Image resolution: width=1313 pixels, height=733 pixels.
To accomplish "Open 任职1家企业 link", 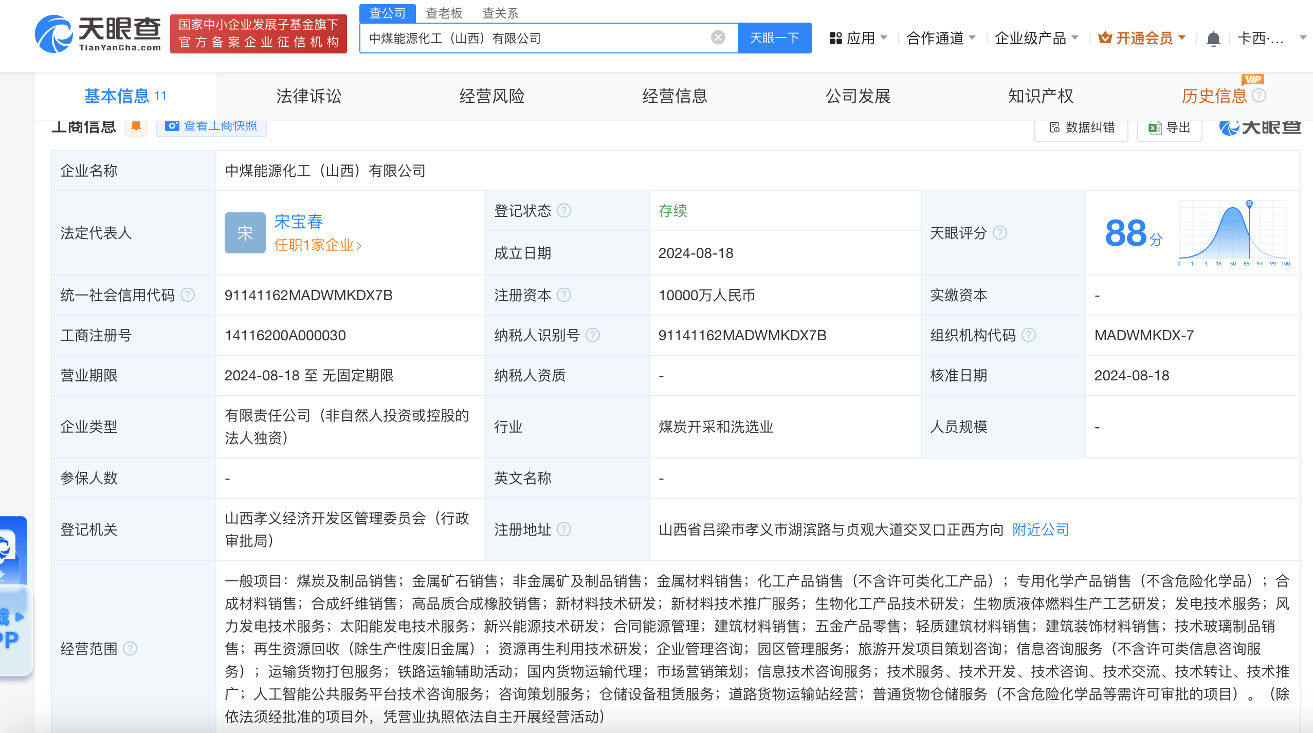I will 318,245.
